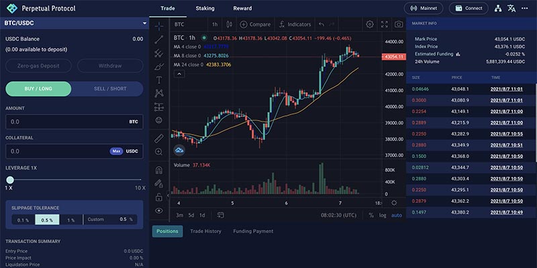Screen dimensions: 537x268
Task: Open the Trade History tab
Action: coord(206,231)
